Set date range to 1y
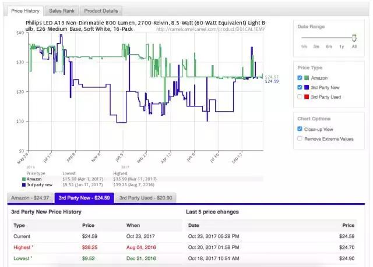The width and height of the screenshot is (373, 267). point(342,46)
